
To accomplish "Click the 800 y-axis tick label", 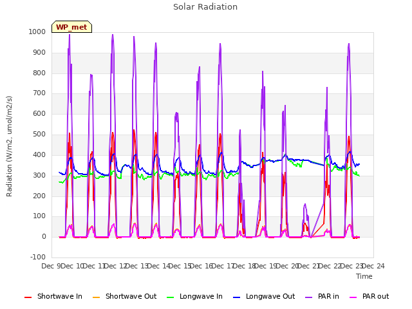I will [39, 73].
